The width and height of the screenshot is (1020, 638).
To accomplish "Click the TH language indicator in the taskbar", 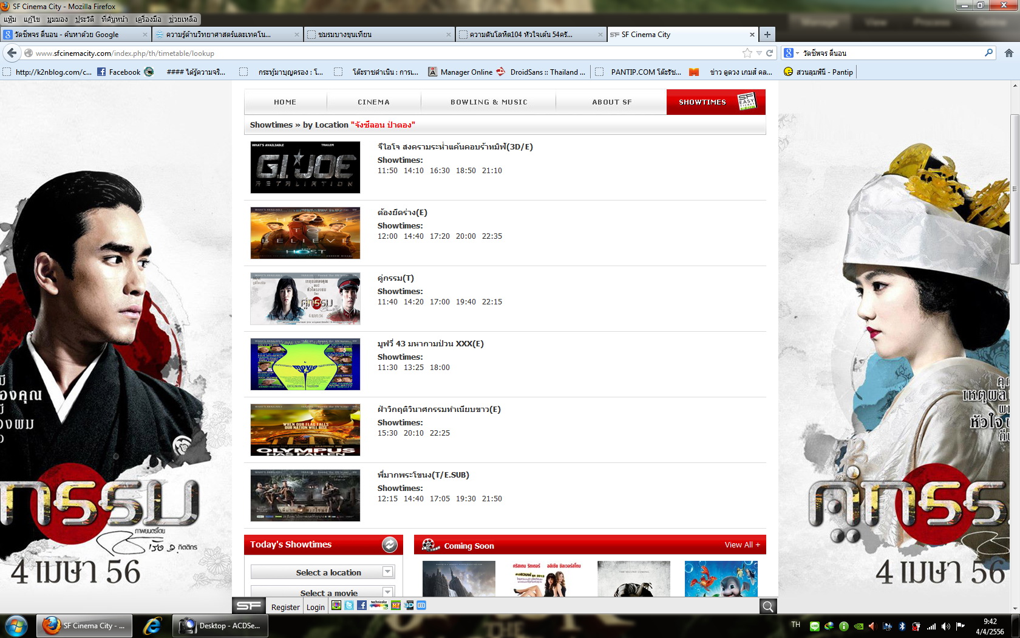I will pos(795,625).
